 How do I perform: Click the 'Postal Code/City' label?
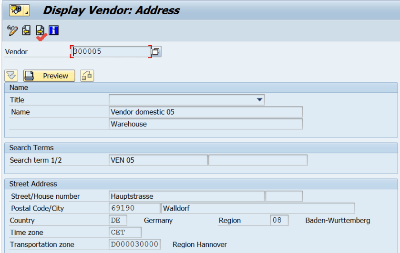(x=38, y=208)
